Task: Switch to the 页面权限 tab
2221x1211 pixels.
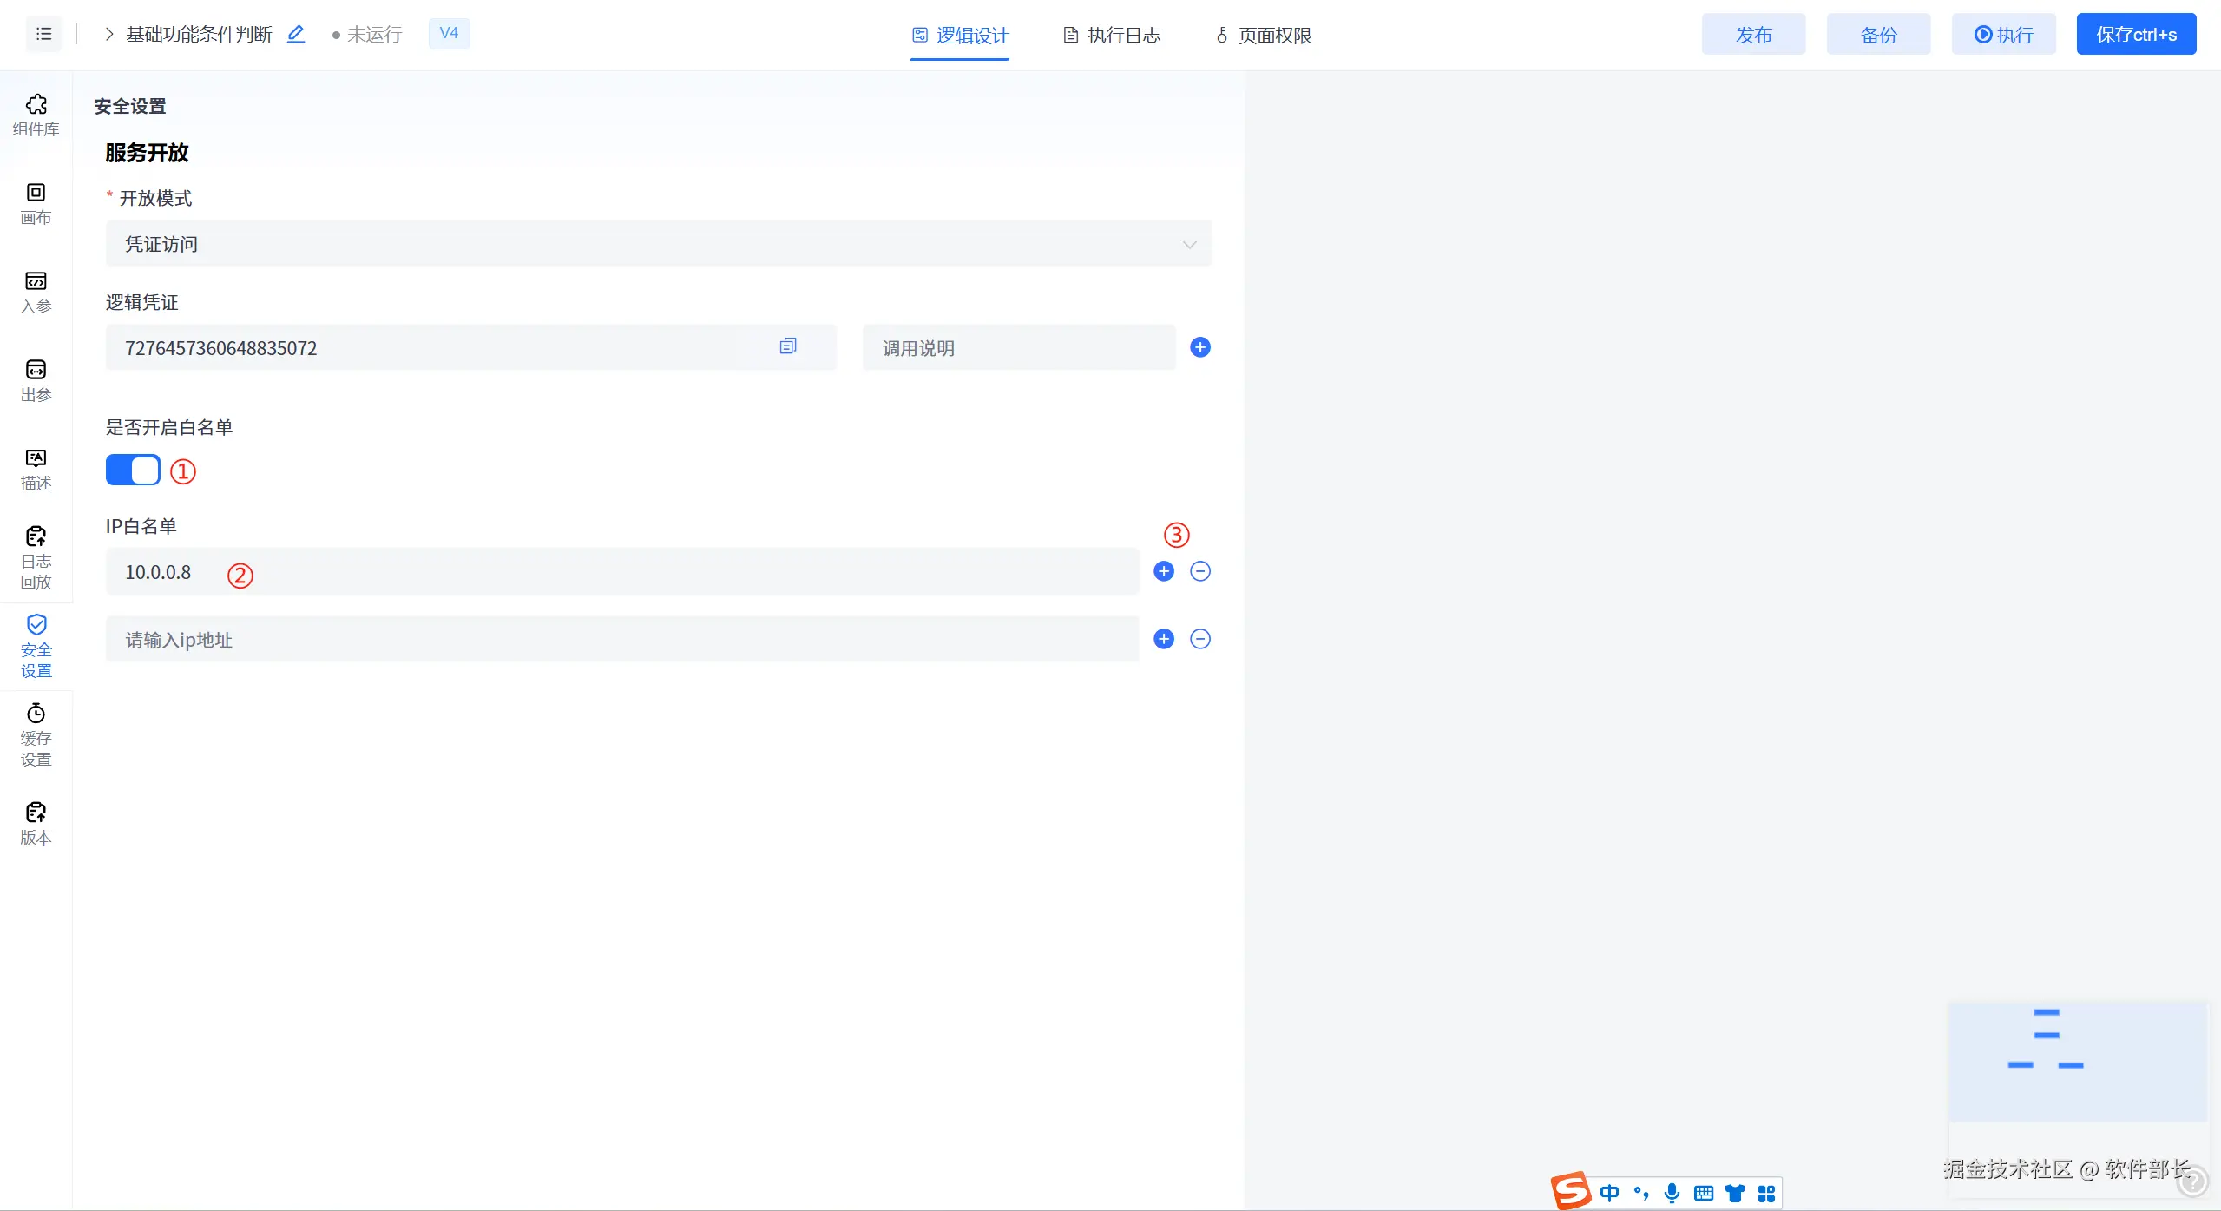Action: [1263, 35]
